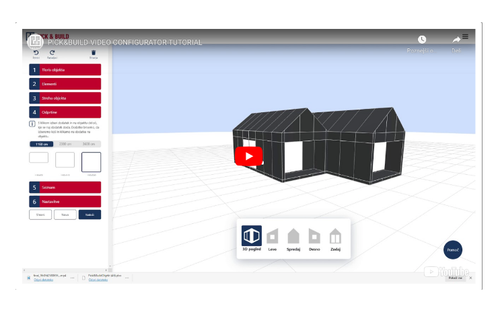The width and height of the screenshot is (498, 312).
Task: Click the trash bin delete icon
Action: [x=94, y=53]
